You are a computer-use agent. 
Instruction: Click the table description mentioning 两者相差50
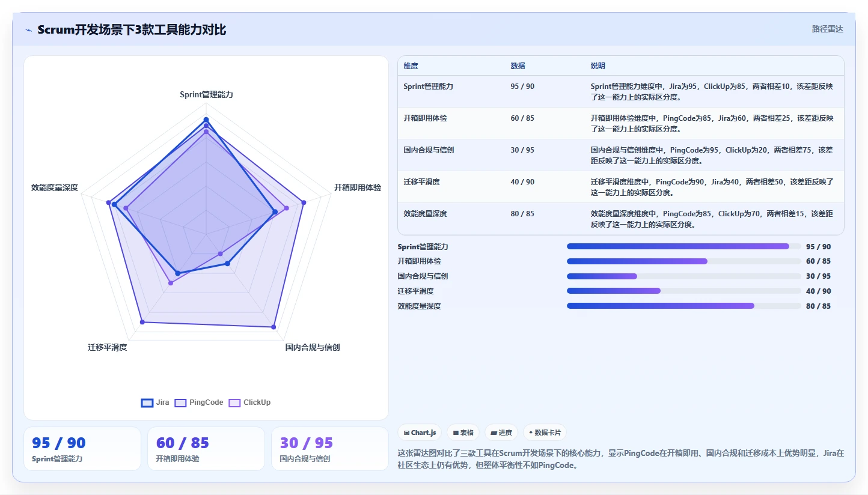click(712, 187)
